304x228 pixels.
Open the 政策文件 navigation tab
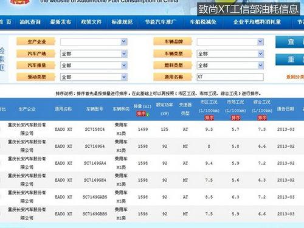point(91,22)
